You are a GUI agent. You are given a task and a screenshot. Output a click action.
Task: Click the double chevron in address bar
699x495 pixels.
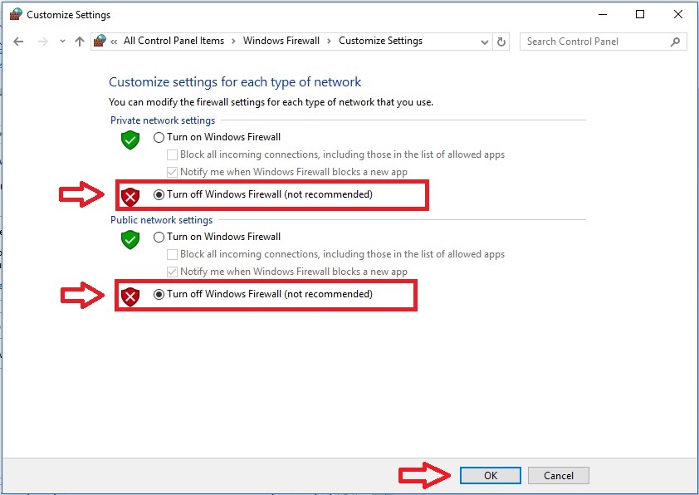(x=114, y=42)
